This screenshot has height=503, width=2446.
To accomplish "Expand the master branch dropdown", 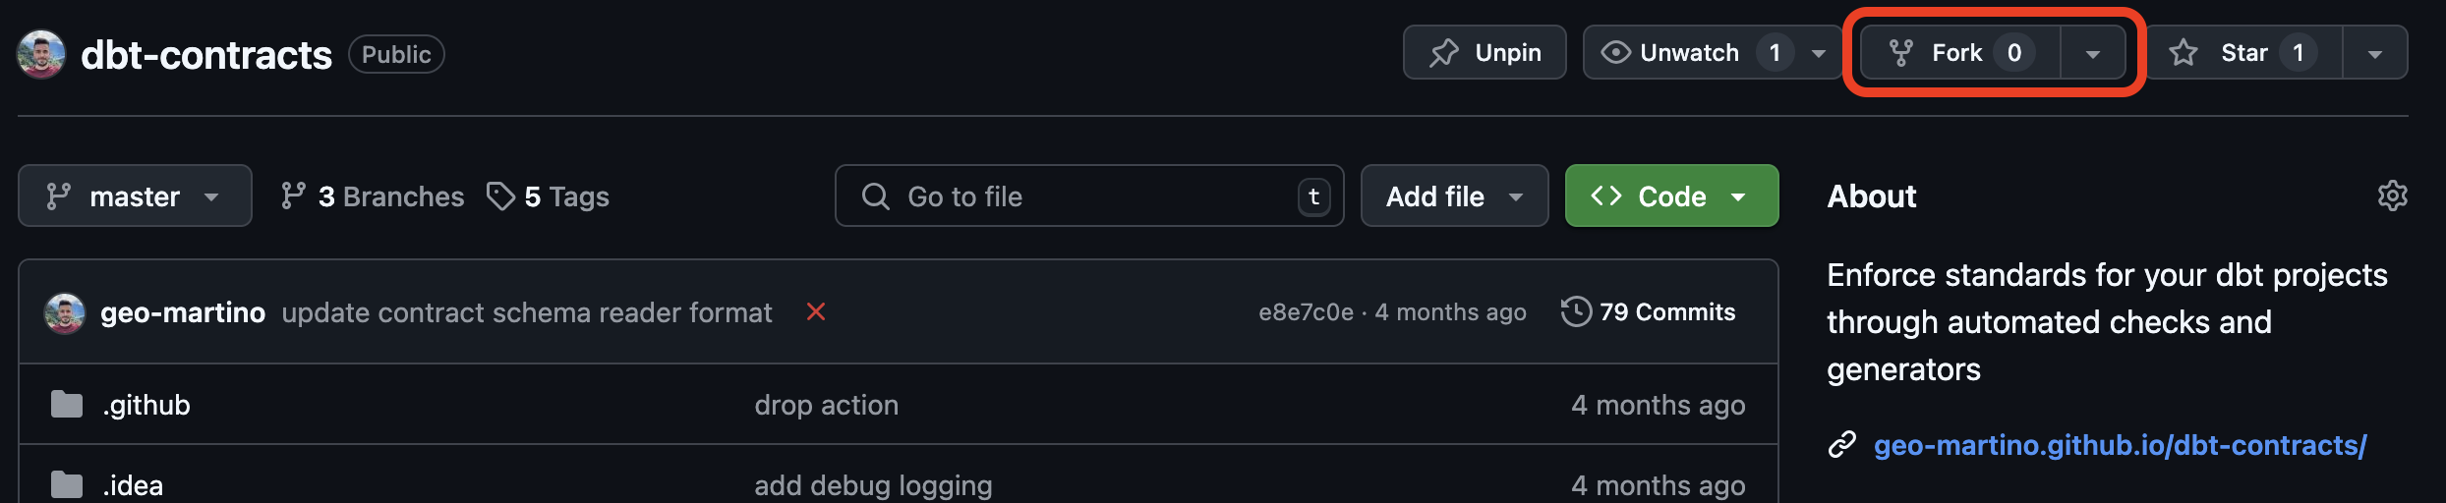I will (x=135, y=196).
